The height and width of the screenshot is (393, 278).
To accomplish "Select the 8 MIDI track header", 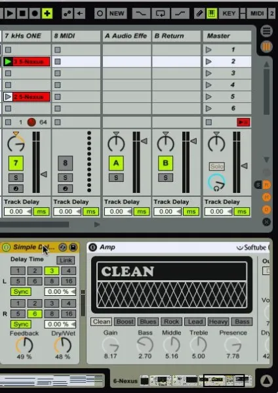I will pyautogui.click(x=76, y=36).
